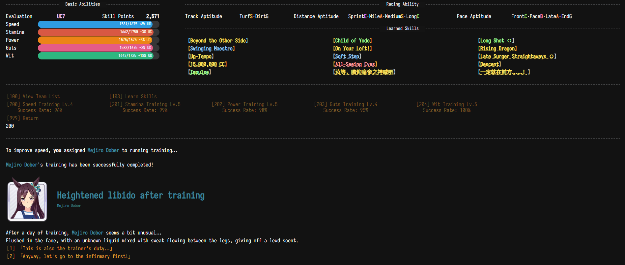Image resolution: width=625 pixels, height=265 pixels.
Task: Open the Child of Yodo skill
Action: tap(353, 41)
